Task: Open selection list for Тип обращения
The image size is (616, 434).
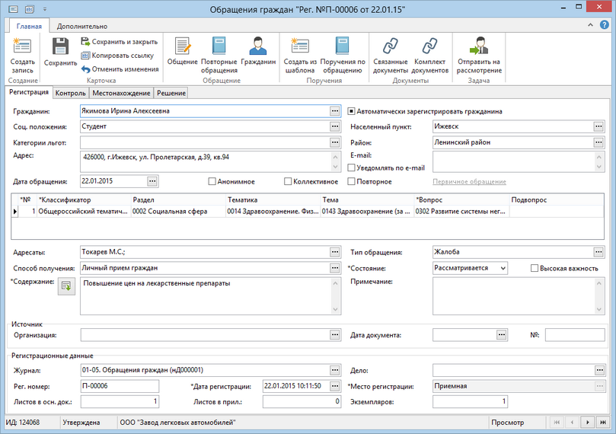Action: click(598, 252)
